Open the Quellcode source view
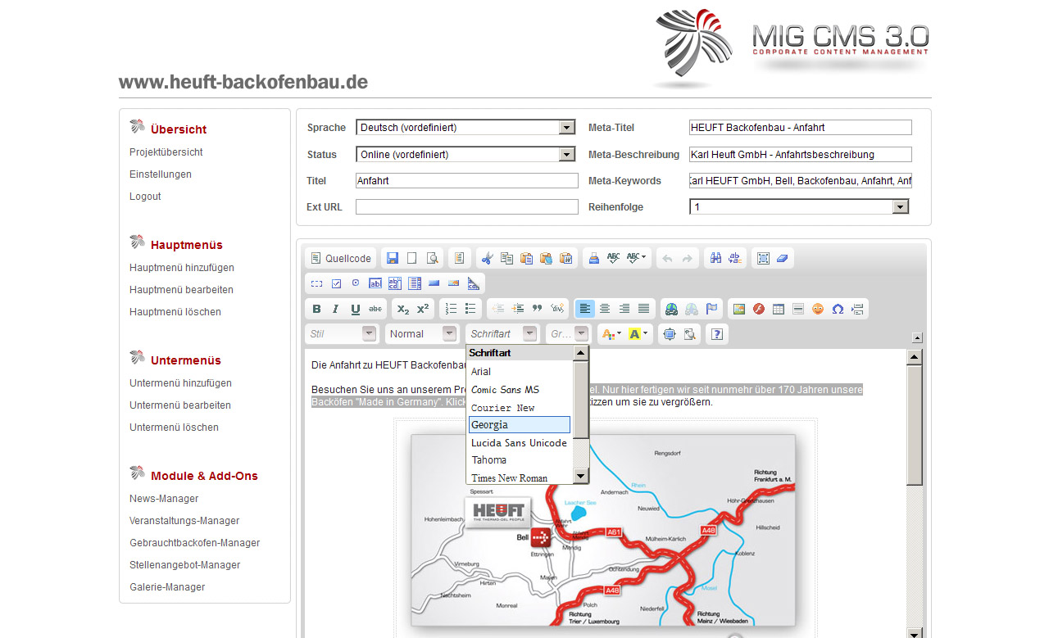The image size is (1049, 638). 340,258
